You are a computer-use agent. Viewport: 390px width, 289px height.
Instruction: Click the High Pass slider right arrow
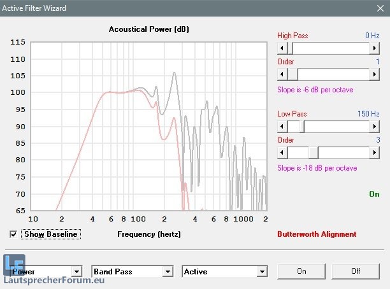[x=375, y=48]
